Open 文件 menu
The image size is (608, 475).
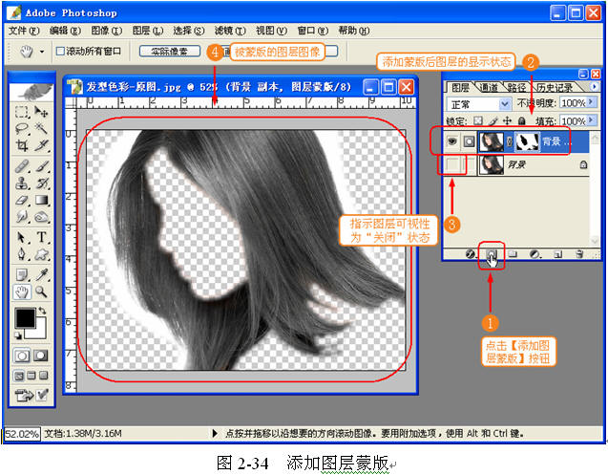click(24, 31)
